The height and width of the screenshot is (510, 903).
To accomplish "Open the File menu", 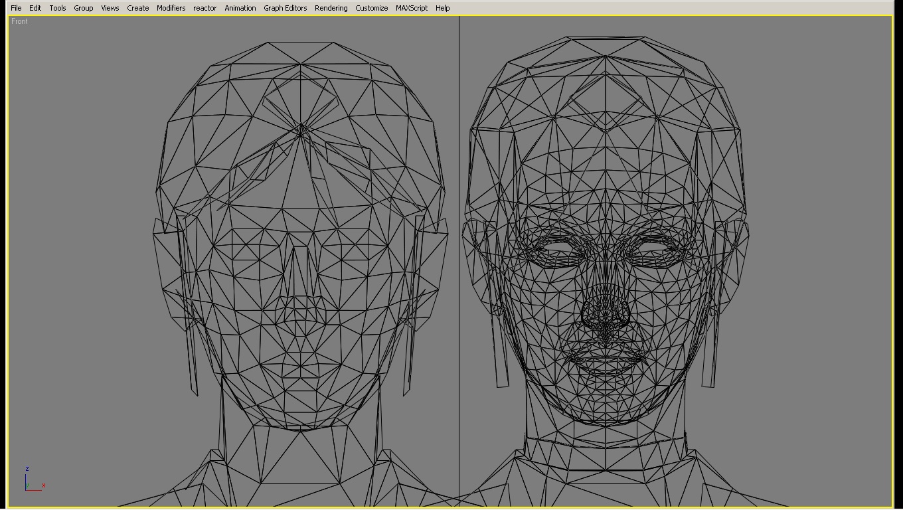I will (x=16, y=8).
